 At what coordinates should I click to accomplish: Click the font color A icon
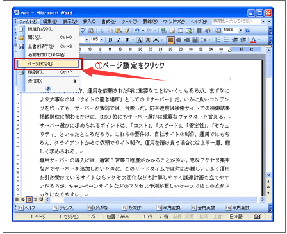point(253,40)
